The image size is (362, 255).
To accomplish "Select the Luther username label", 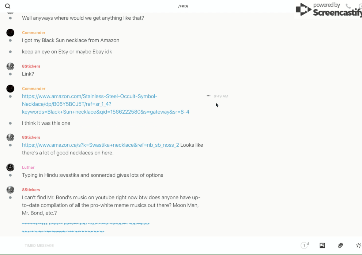I will pos(28,168).
